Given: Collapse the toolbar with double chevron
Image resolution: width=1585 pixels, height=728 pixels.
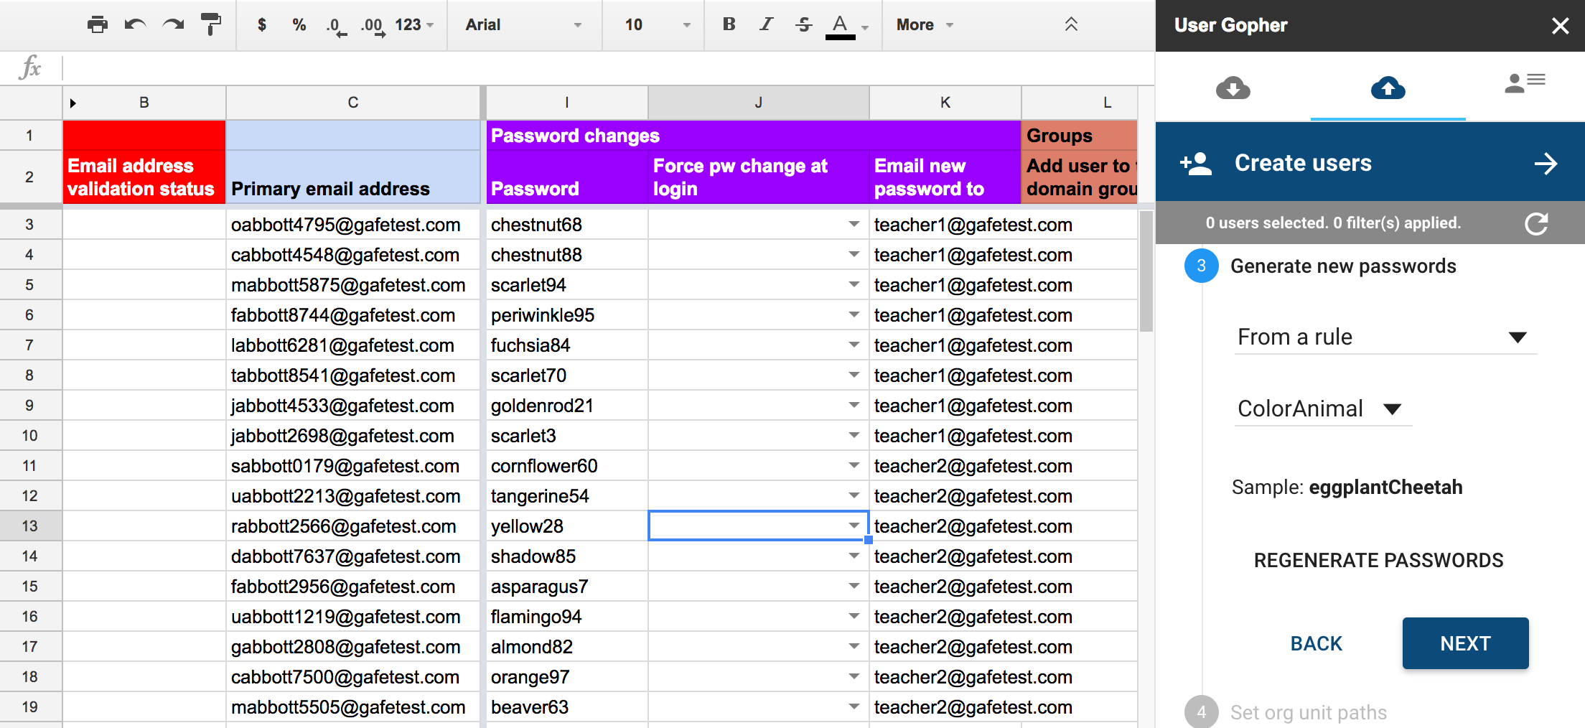Looking at the screenshot, I should (x=1071, y=24).
